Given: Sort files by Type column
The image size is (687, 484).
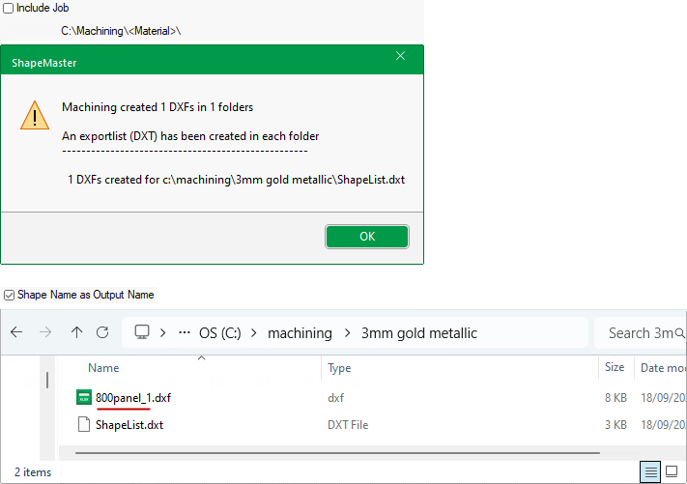Looking at the screenshot, I should pyautogui.click(x=339, y=368).
